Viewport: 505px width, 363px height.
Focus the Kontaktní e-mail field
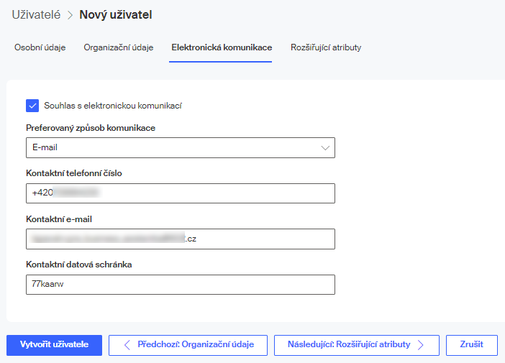click(181, 239)
